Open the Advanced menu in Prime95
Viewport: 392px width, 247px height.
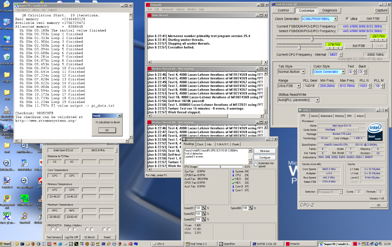tap(167, 10)
